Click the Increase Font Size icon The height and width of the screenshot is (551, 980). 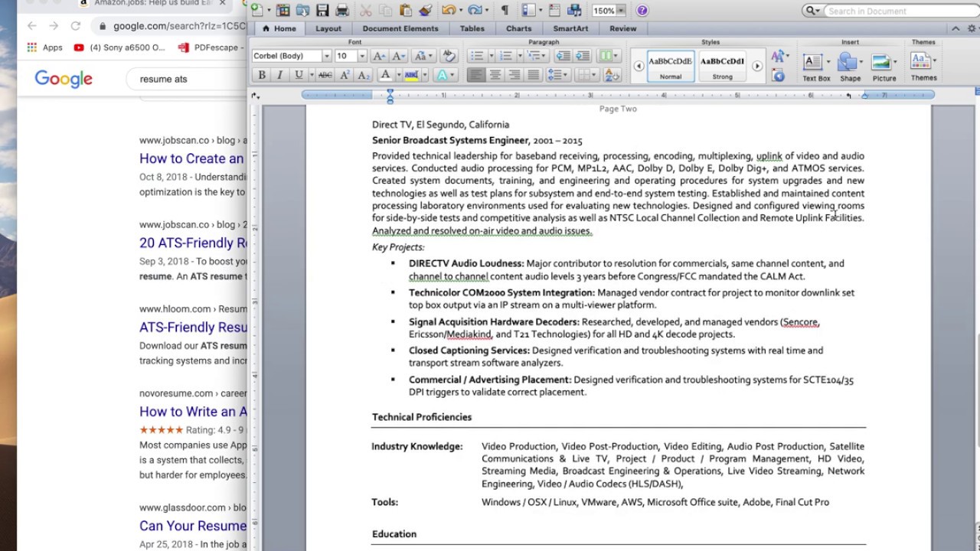coord(379,56)
